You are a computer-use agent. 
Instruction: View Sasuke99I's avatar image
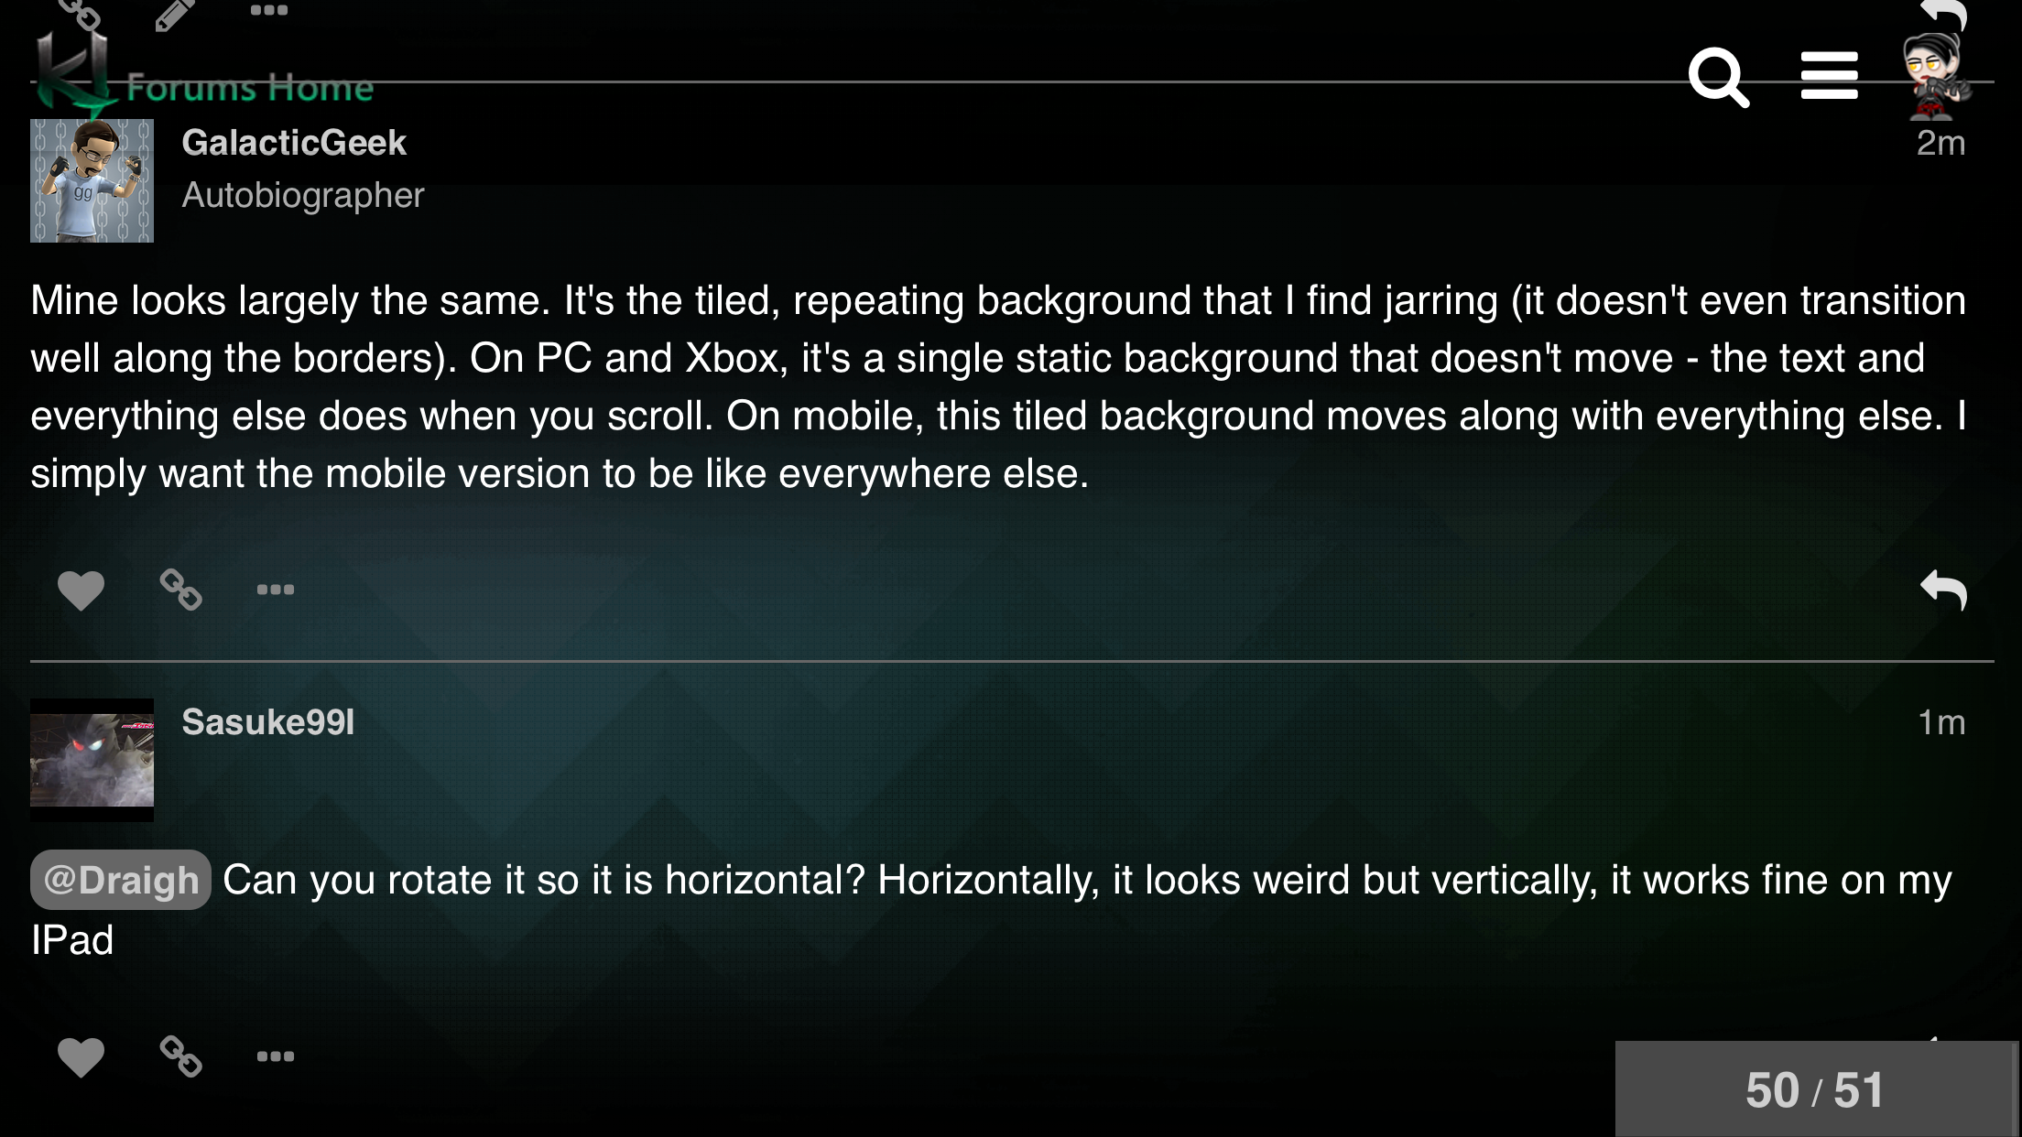(92, 760)
